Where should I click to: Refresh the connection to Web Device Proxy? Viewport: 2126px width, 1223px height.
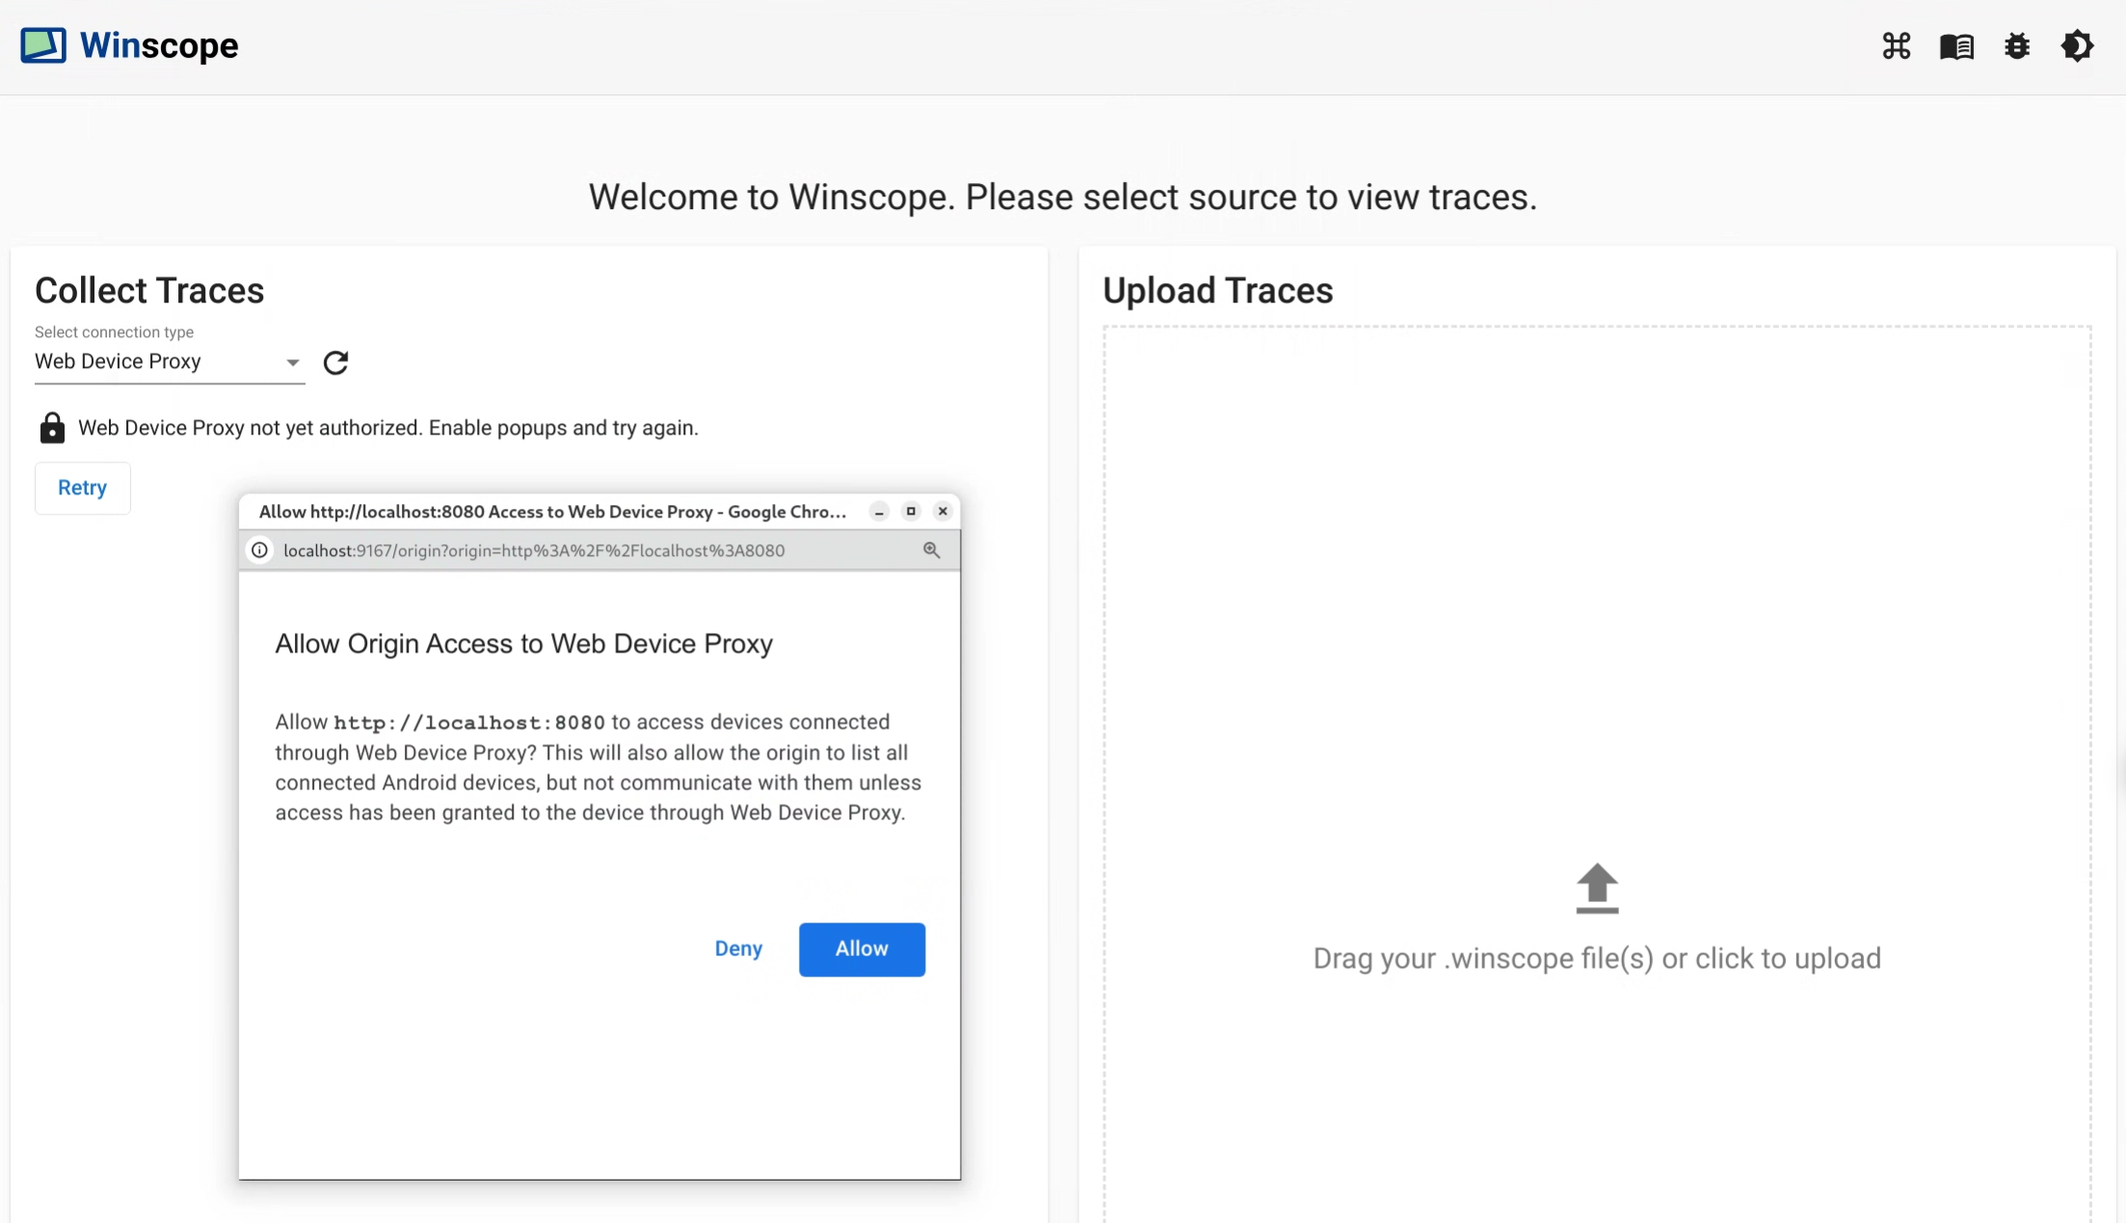[x=335, y=363]
